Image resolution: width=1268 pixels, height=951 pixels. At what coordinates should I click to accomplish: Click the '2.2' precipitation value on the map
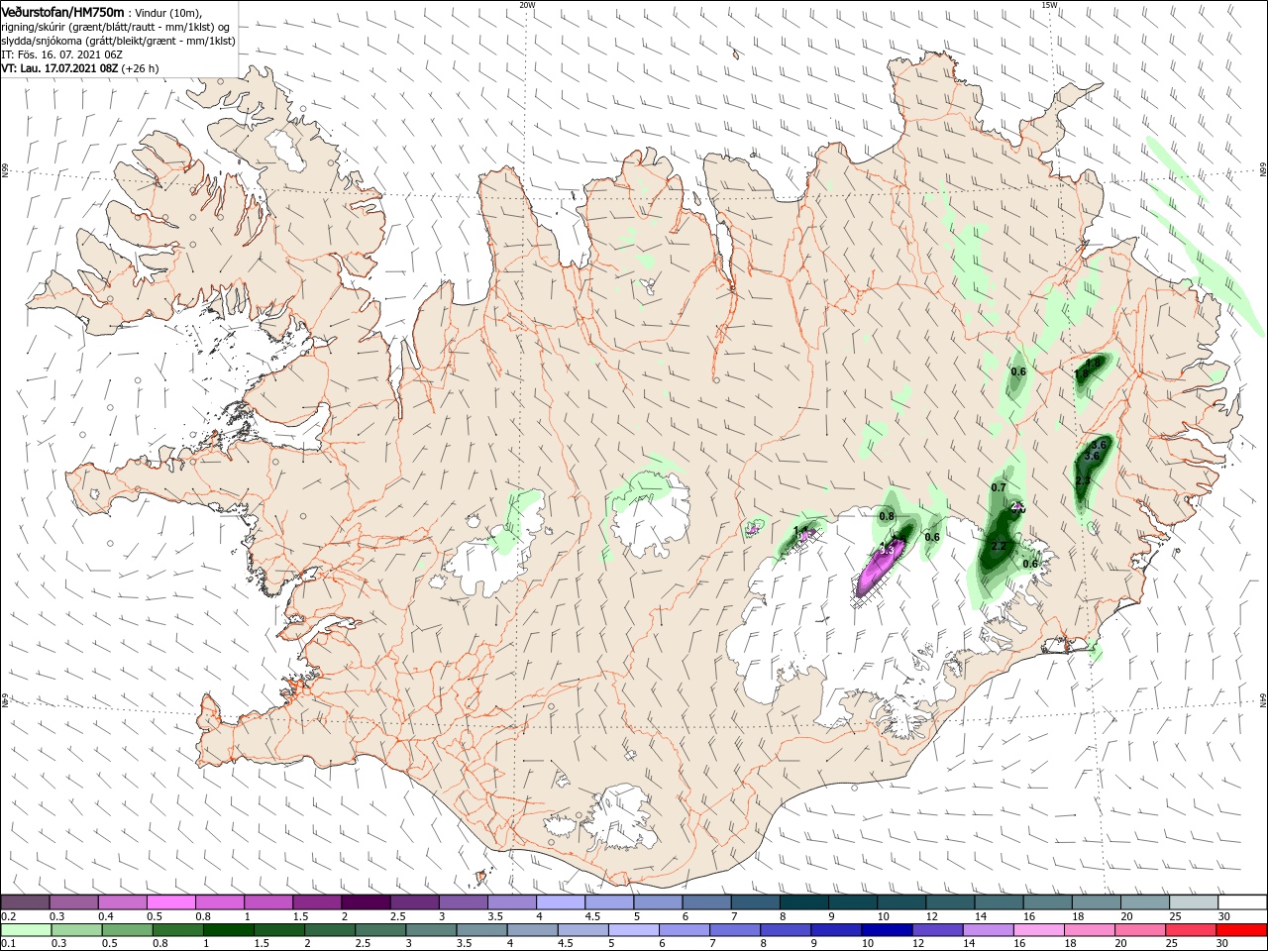[999, 547]
